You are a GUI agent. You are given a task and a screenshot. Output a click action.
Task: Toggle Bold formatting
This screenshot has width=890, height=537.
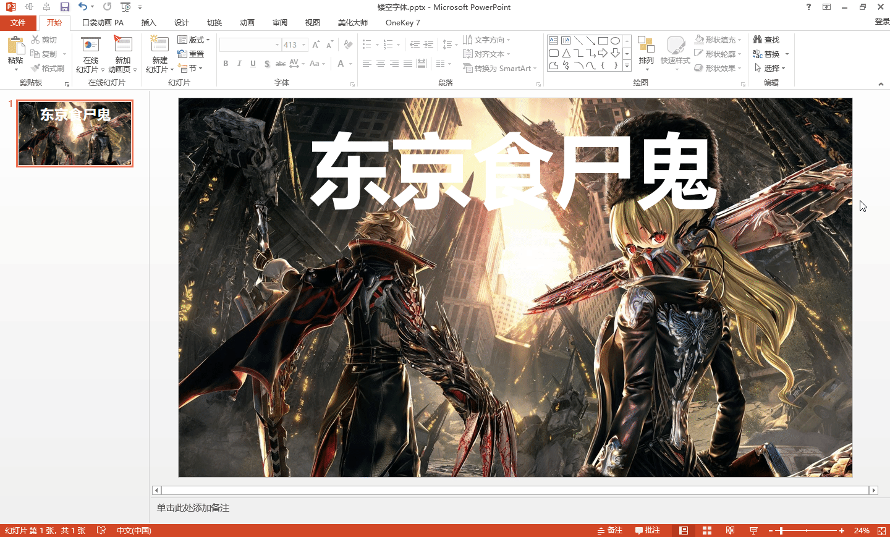[226, 64]
